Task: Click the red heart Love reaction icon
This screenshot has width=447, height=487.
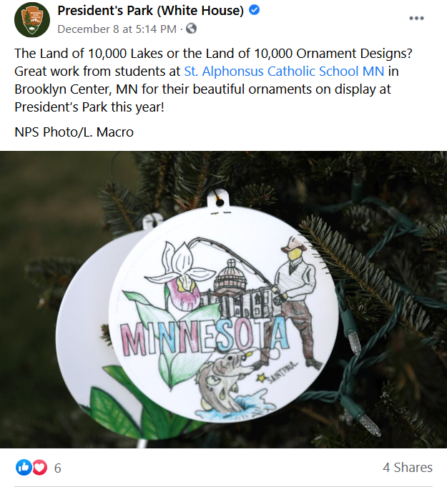Action: (40, 468)
